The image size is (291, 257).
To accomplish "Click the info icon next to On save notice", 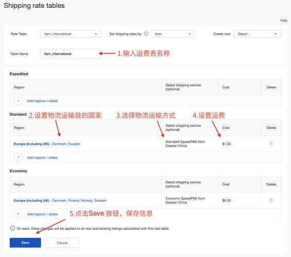I will pyautogui.click(x=12, y=228).
